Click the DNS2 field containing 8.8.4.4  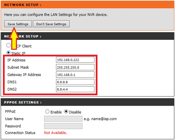tap(75, 89)
